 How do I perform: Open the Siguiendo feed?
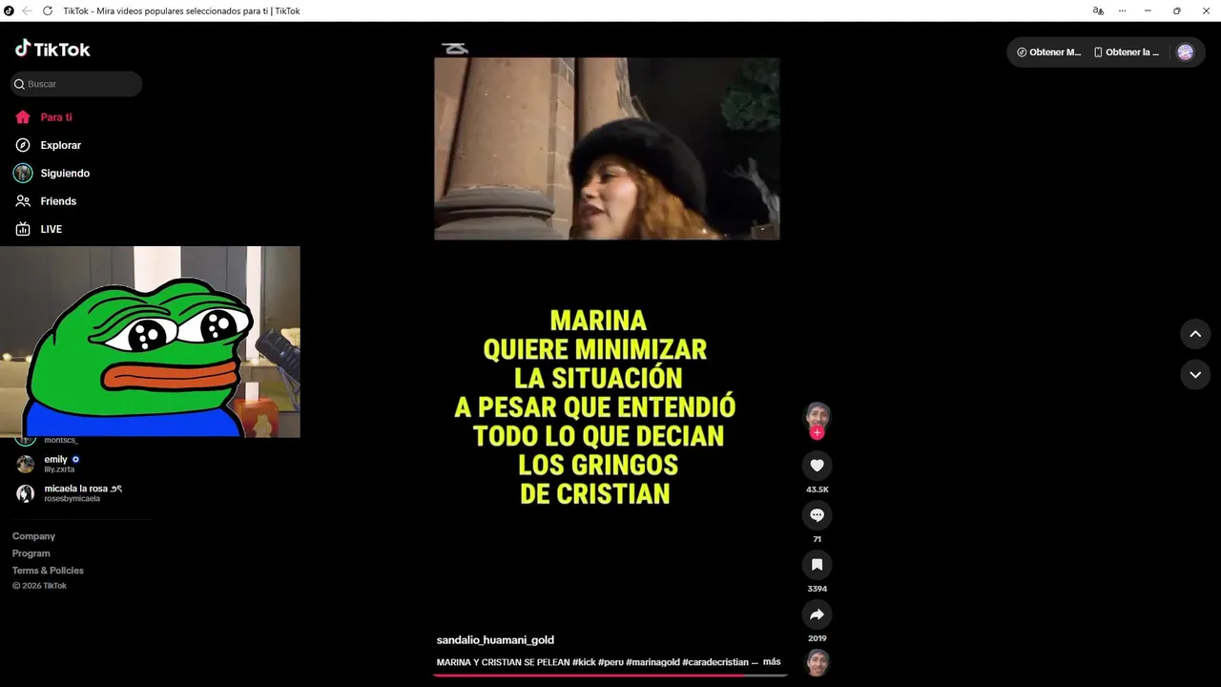pos(65,173)
